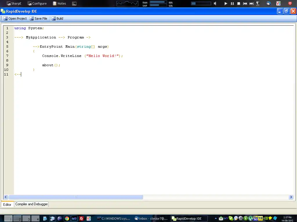Open the SharpE launcher in the top bar

coord(14,3)
